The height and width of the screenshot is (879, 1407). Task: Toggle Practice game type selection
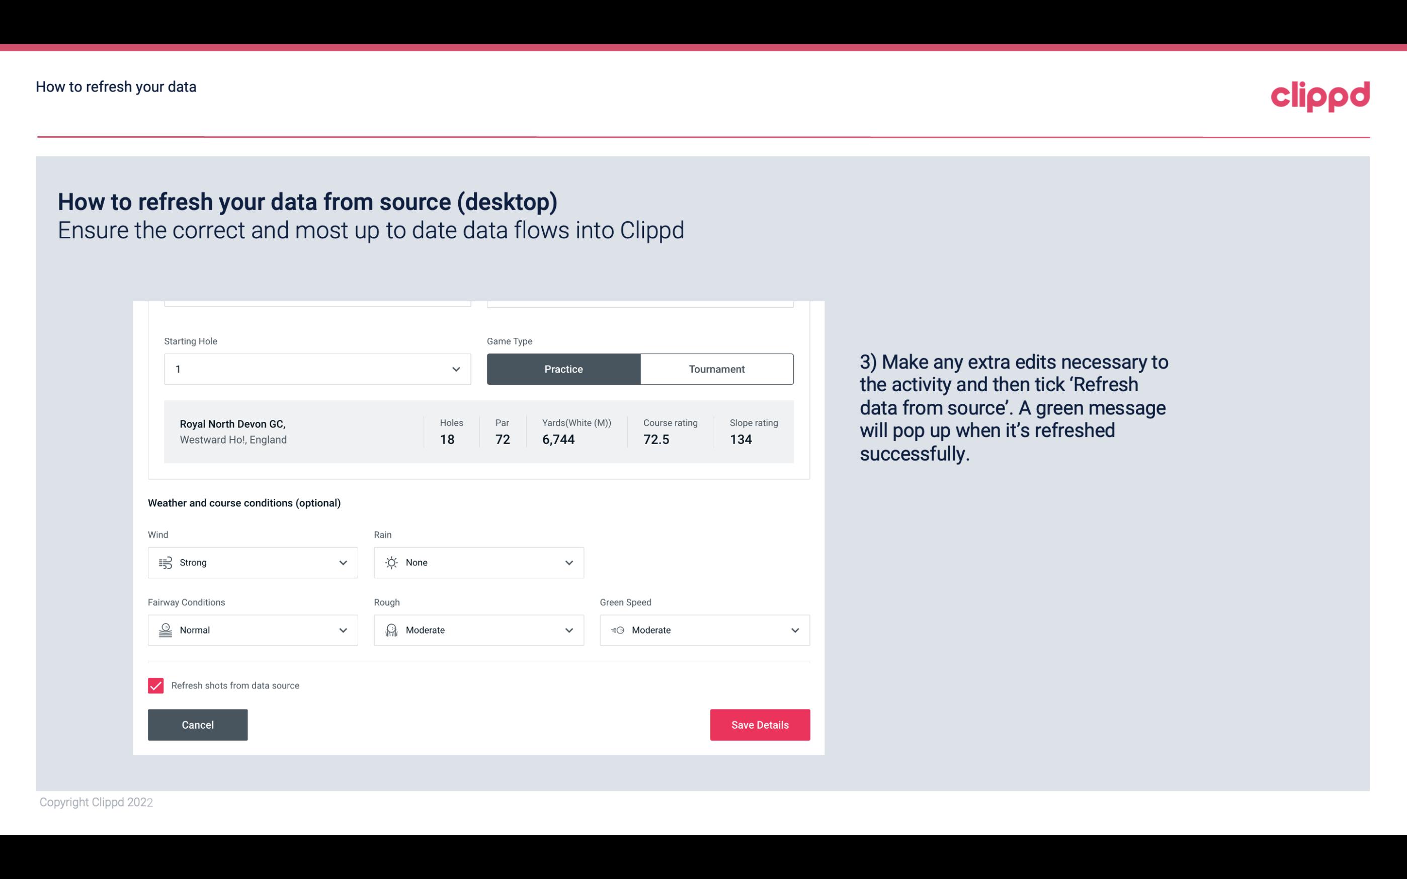point(563,369)
